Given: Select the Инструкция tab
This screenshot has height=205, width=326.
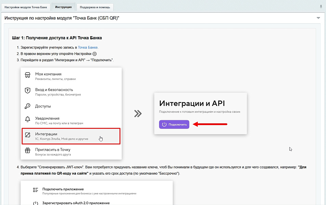Looking at the screenshot, I should coord(63,7).
